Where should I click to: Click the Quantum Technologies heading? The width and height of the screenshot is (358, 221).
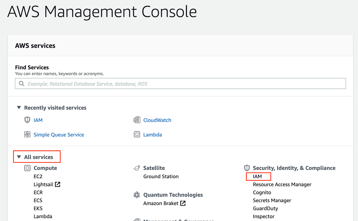pos(173,195)
